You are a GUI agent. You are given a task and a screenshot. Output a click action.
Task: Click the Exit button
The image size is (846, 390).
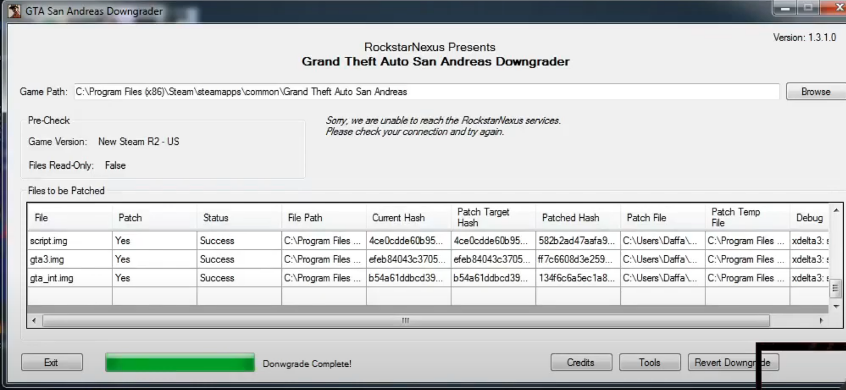52,362
